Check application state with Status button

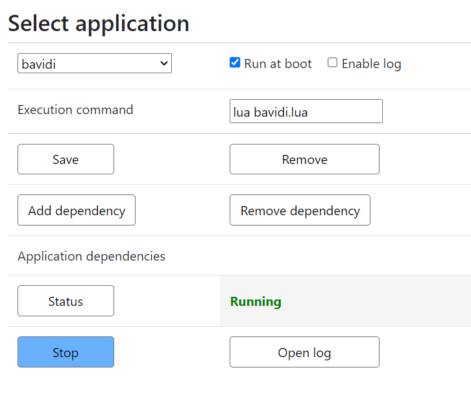[66, 301]
